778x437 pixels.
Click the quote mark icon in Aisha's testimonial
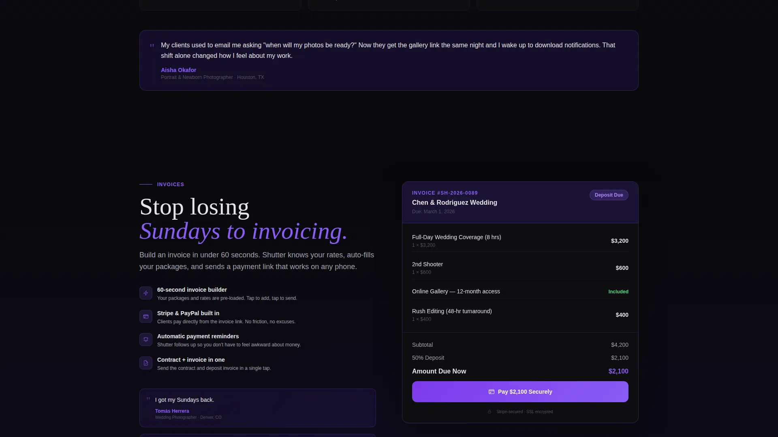pyautogui.click(x=152, y=46)
